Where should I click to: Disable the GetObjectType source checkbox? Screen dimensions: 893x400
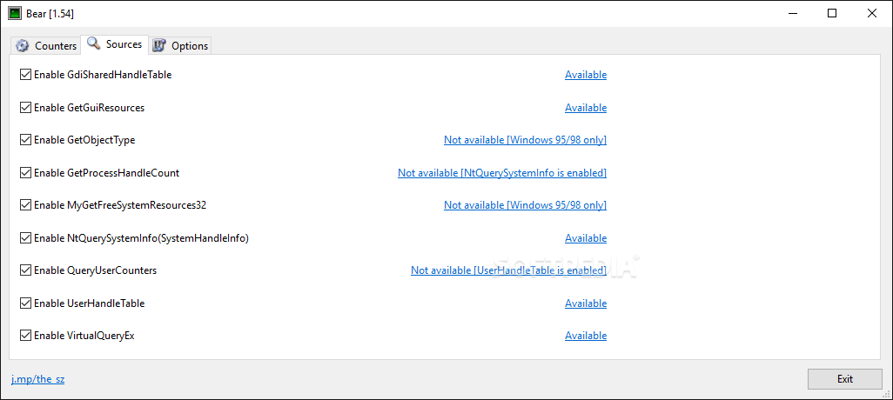(x=25, y=140)
